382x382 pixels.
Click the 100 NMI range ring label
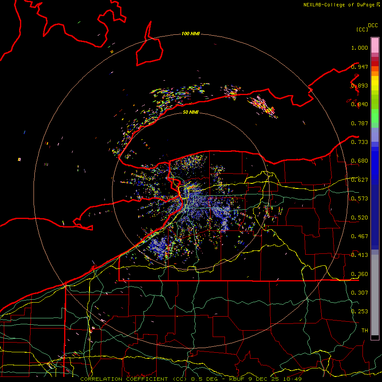(x=191, y=34)
